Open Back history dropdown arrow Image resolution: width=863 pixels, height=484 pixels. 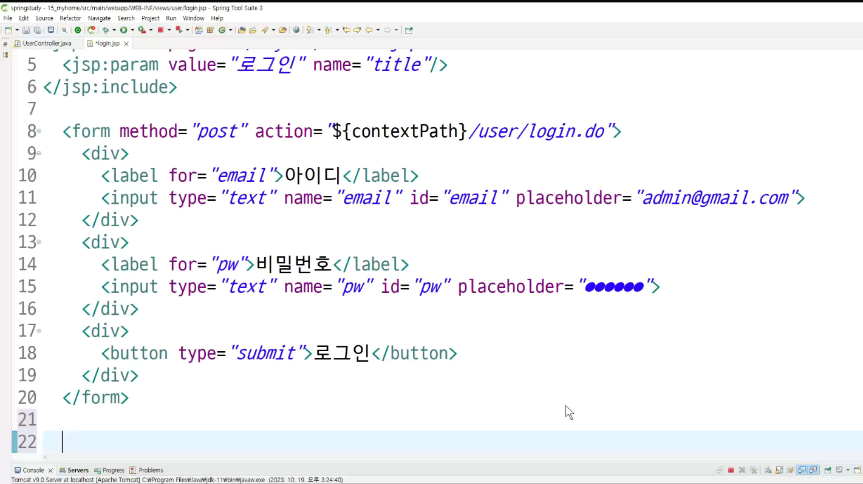click(378, 30)
